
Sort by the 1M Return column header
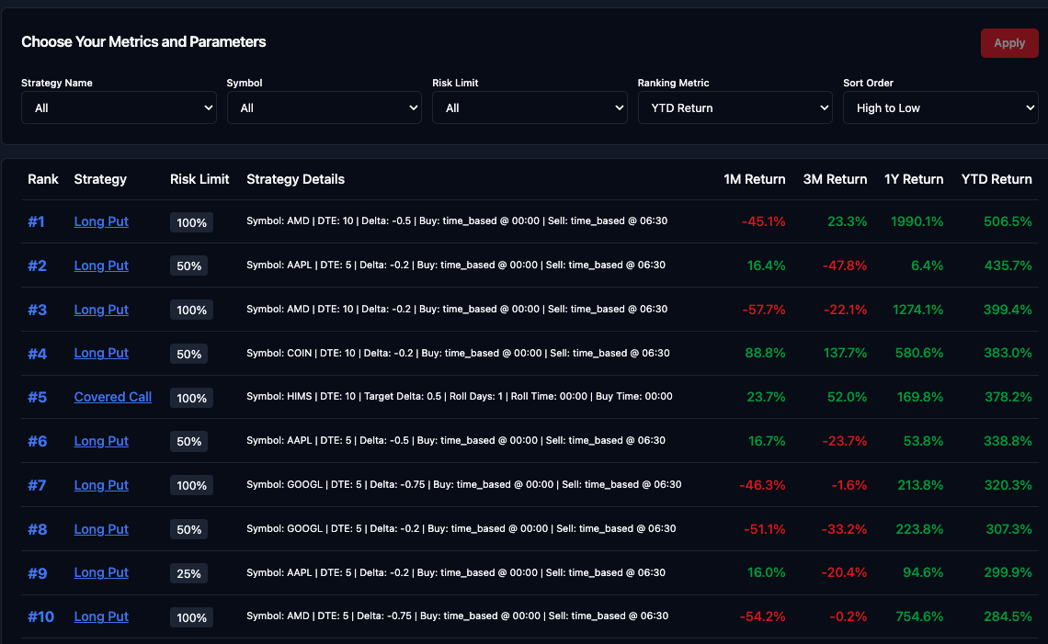[x=755, y=179]
